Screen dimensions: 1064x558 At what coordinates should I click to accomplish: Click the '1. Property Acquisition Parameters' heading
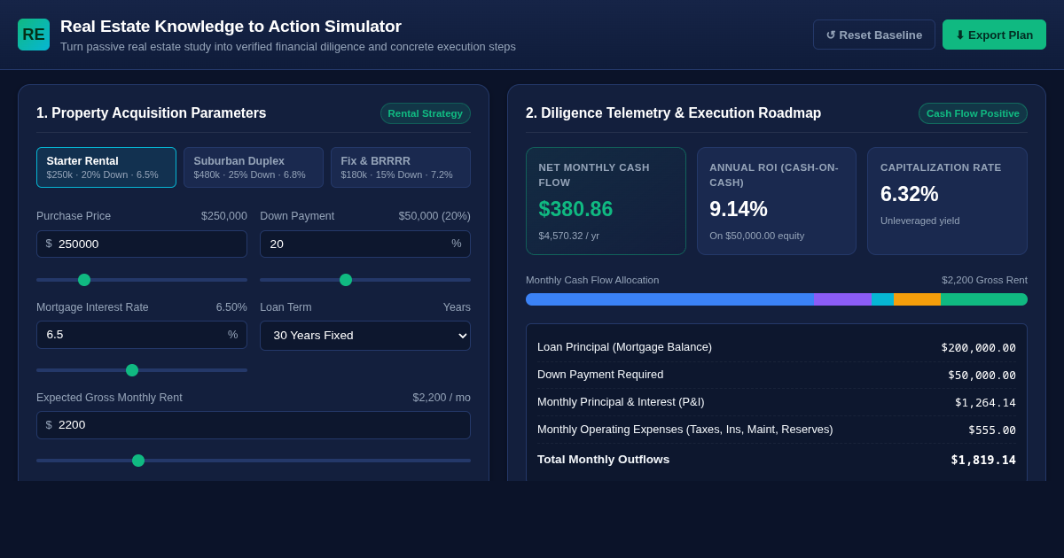pyautogui.click(x=152, y=113)
